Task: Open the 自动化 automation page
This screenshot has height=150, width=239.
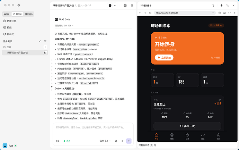Action: click(9, 34)
